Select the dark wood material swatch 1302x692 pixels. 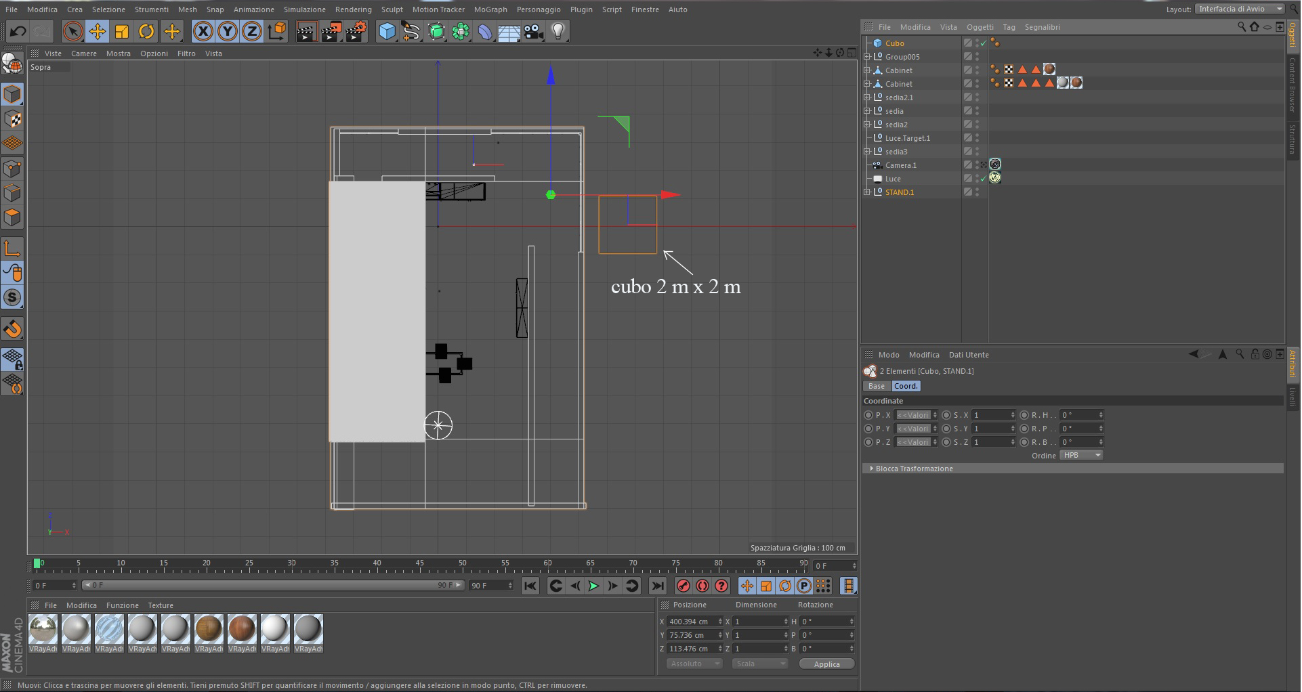(242, 630)
